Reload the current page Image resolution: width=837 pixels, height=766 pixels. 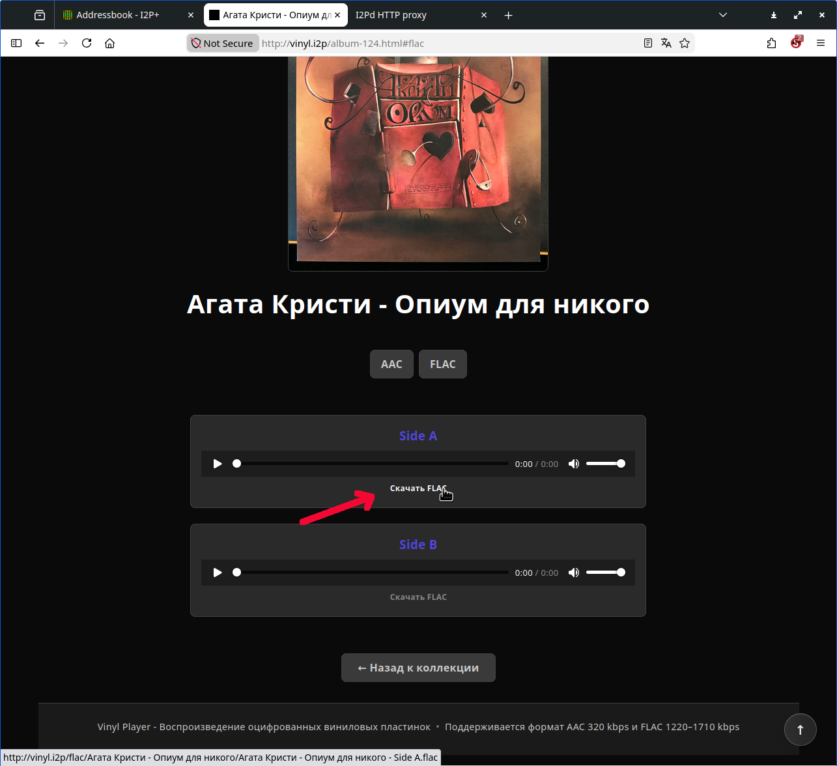coord(87,43)
